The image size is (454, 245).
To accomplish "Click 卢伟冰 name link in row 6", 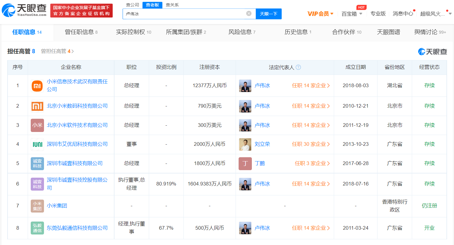I will click(262, 184).
